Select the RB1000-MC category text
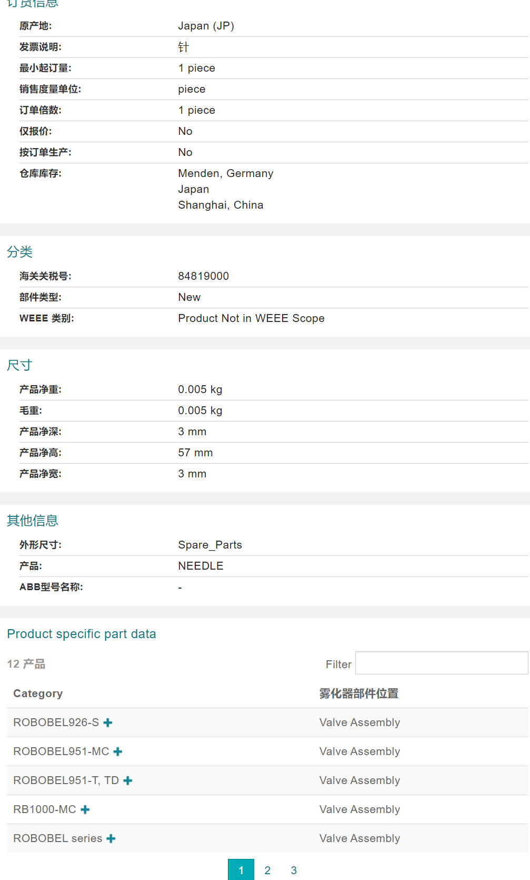Viewport: 530px width, 880px height. (x=45, y=809)
